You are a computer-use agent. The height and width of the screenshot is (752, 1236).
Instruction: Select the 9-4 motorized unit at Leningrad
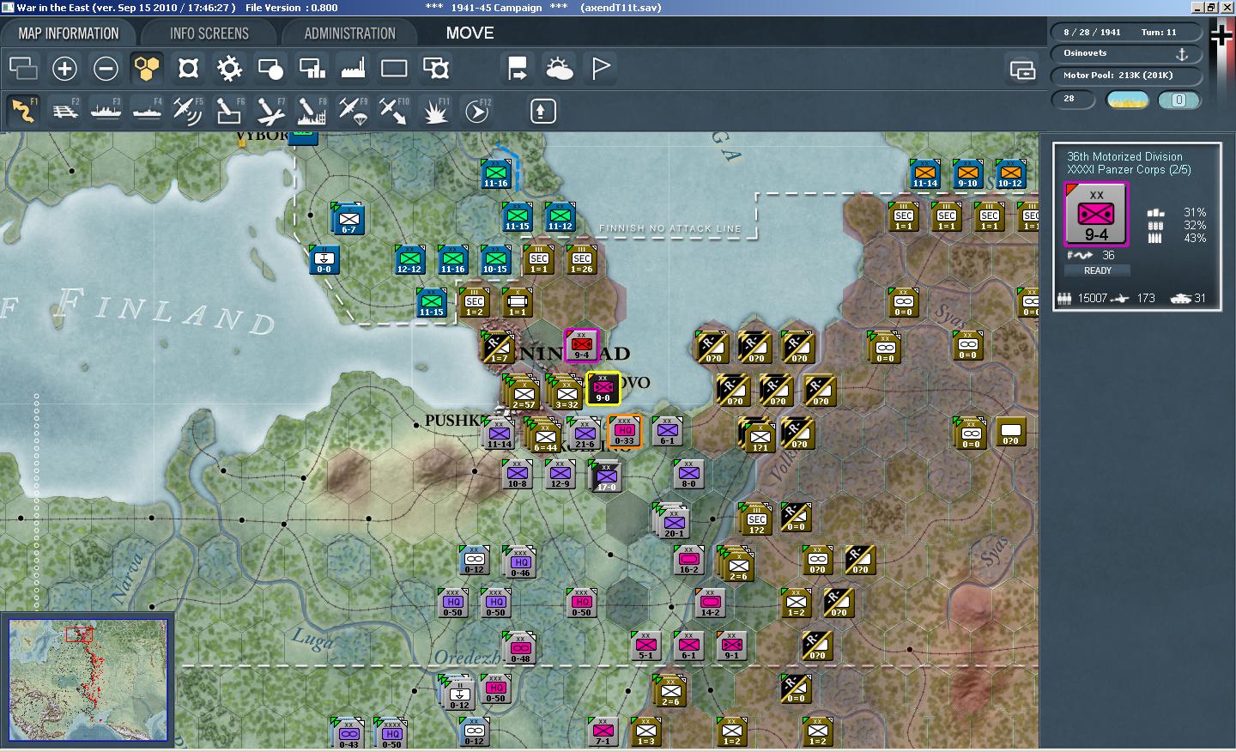[581, 344]
